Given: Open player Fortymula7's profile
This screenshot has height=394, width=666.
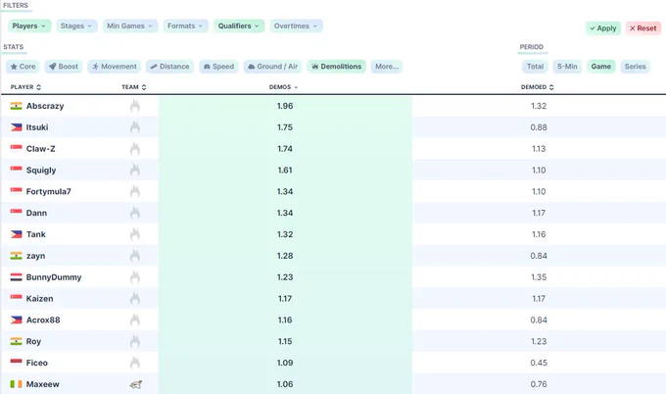Looking at the screenshot, I should click(x=48, y=192).
